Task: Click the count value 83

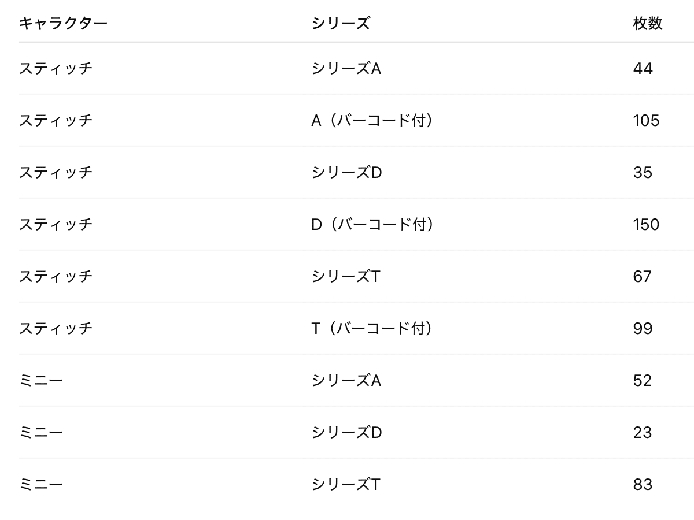Action: coord(643,484)
